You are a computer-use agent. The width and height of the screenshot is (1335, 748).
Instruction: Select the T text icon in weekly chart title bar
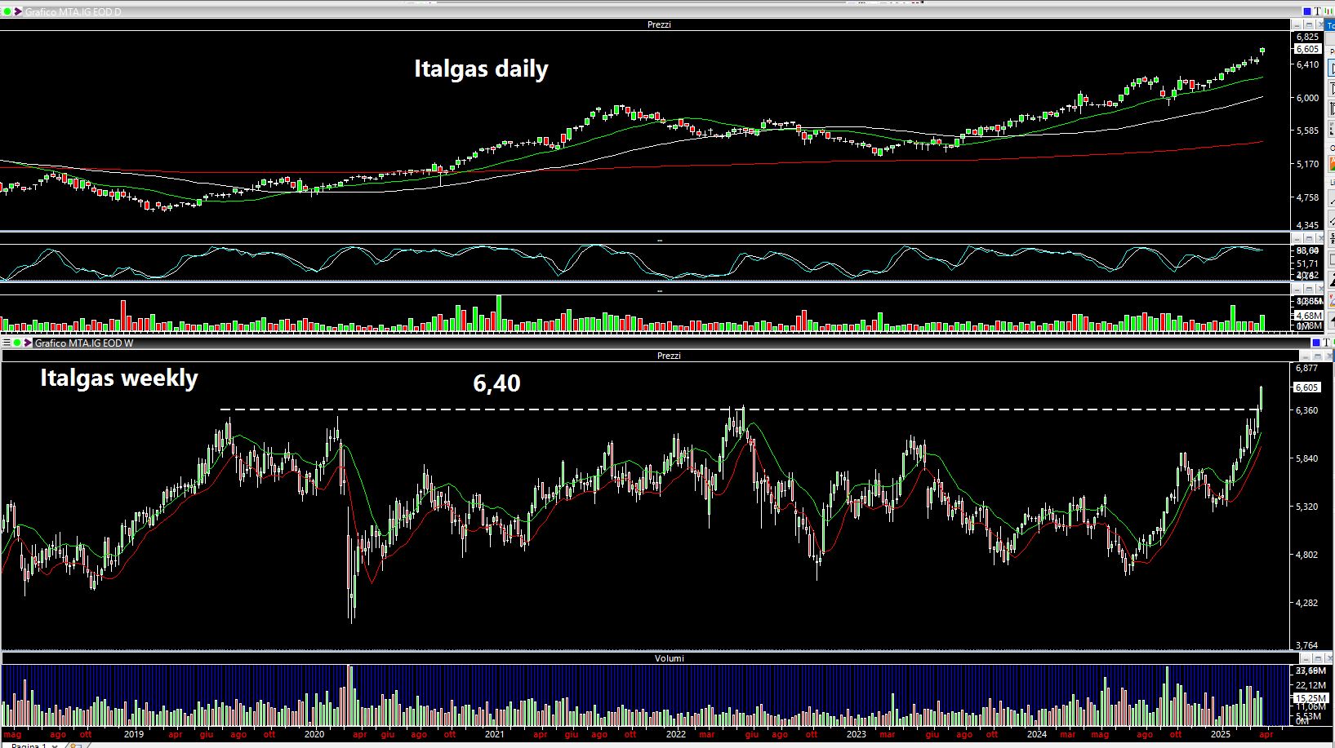pos(1326,343)
